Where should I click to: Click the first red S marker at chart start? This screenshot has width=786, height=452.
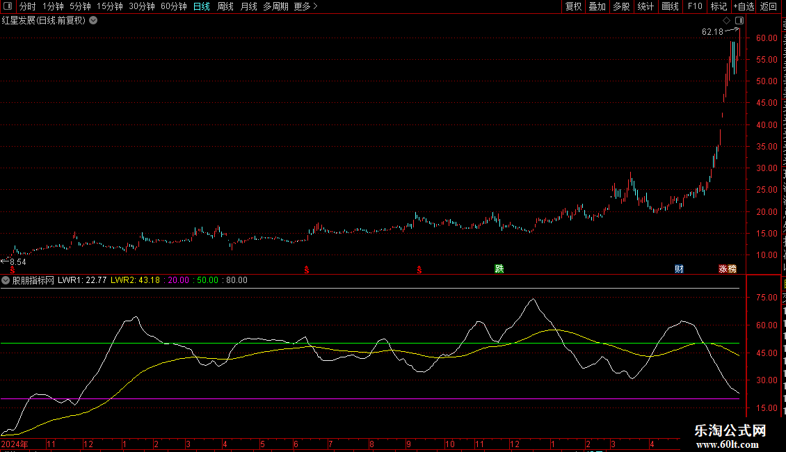tap(13, 270)
